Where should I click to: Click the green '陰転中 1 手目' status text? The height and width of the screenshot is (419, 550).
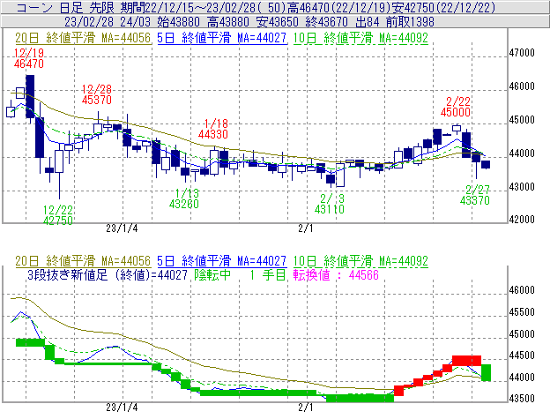click(x=241, y=274)
